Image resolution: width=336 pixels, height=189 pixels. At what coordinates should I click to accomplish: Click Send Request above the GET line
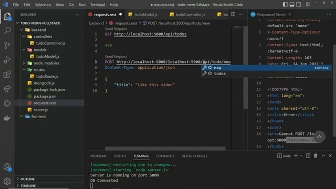point(115,29)
